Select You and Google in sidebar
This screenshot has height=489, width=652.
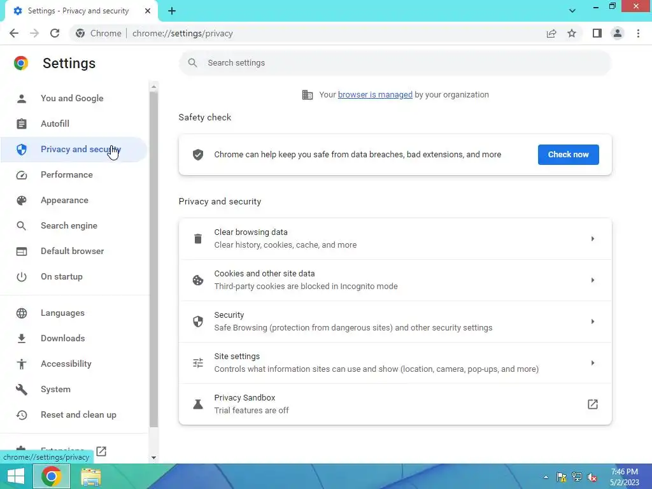[74, 99]
